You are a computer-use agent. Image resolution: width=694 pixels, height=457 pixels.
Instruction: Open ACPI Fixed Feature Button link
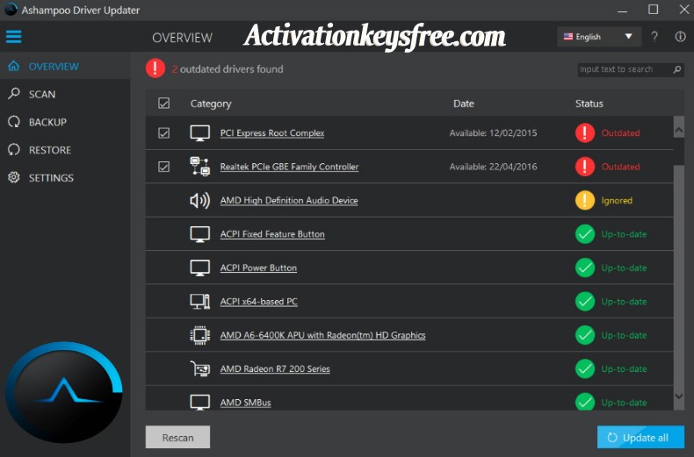click(x=272, y=234)
